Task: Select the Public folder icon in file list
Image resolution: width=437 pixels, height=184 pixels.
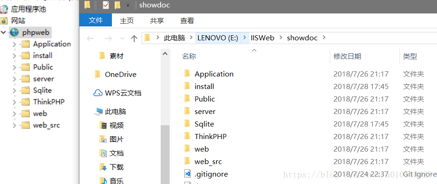Action: 187,99
